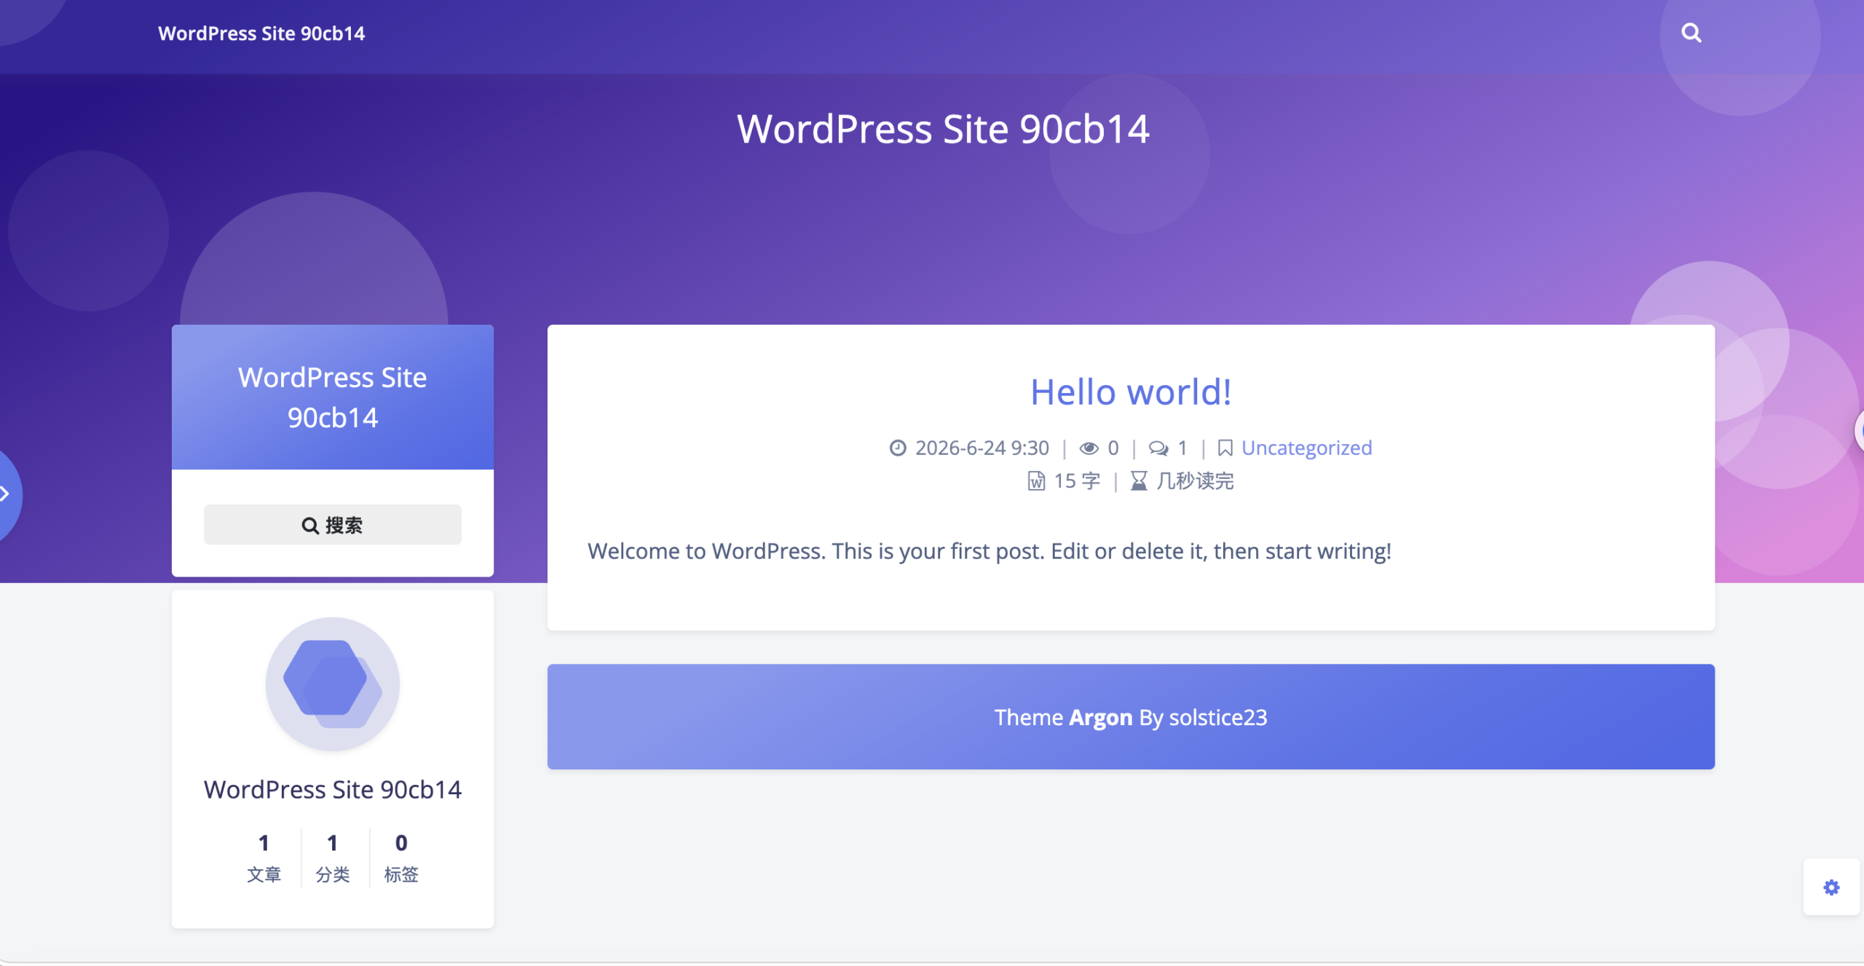Click the bookmark category icon in post meta
Image resolution: width=1864 pixels, height=966 pixels.
(x=1225, y=448)
